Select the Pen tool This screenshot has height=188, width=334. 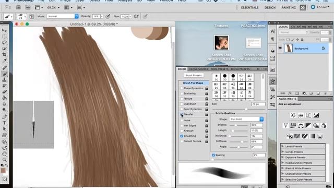4,117
